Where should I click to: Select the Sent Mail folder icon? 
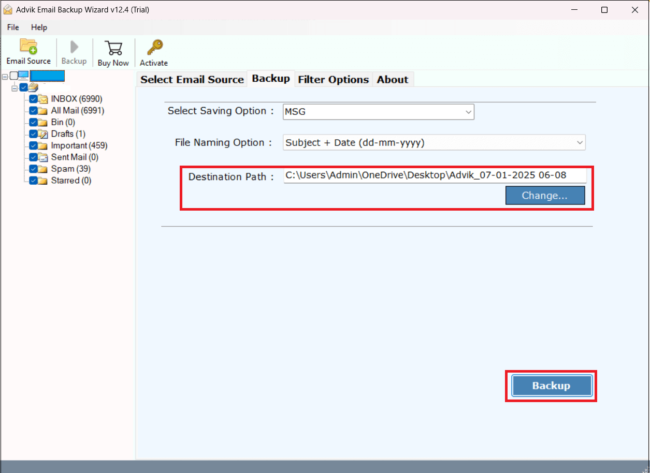tap(43, 157)
